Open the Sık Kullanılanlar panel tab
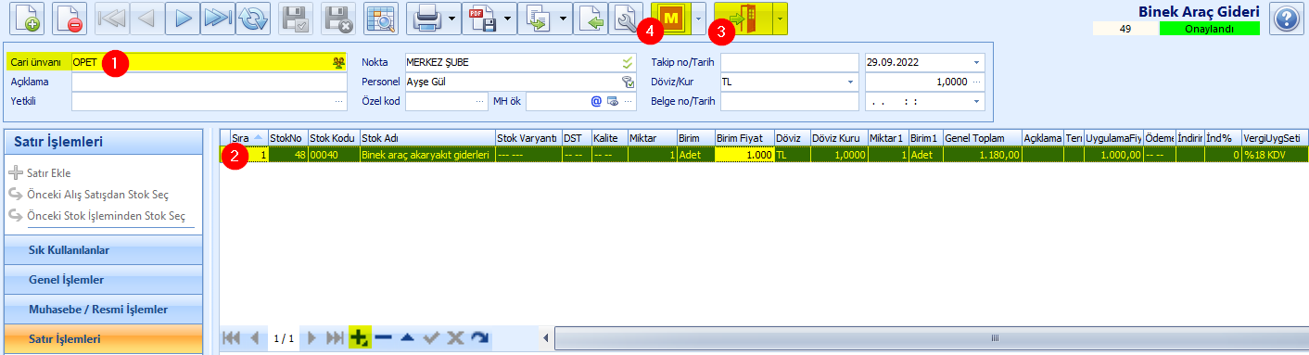The image size is (1309, 355). pos(103,250)
